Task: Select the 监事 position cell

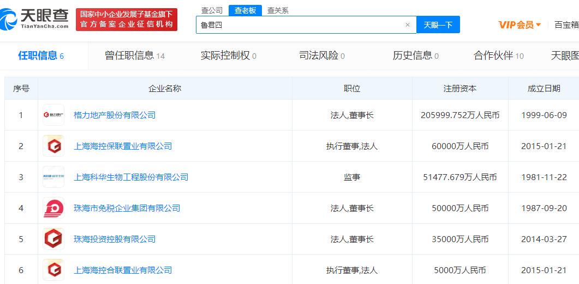Action: point(352,177)
